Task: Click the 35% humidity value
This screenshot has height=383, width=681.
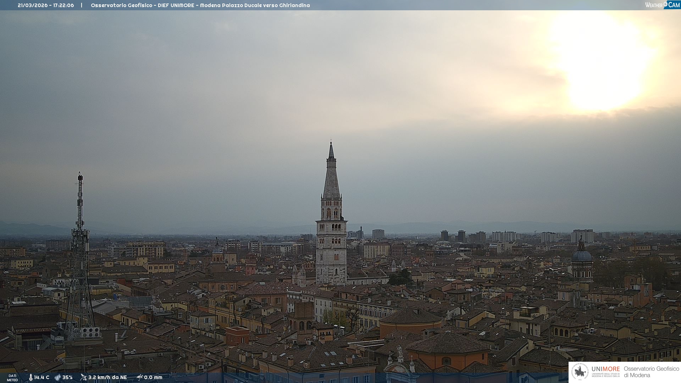Action: pos(67,378)
